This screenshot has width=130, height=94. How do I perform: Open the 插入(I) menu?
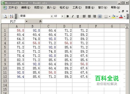coord(51,8)
